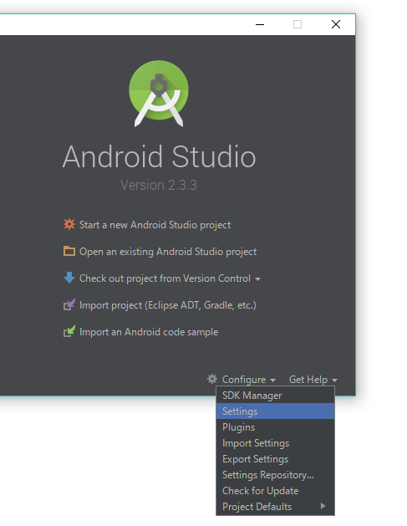
Task: Click the purple import project icon
Action: coord(69,304)
